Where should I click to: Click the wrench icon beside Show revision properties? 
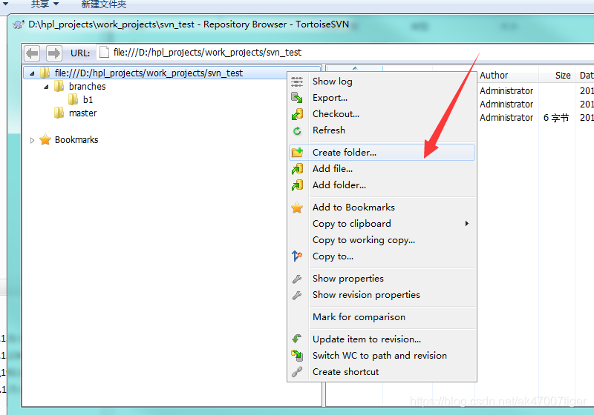pyautogui.click(x=297, y=295)
